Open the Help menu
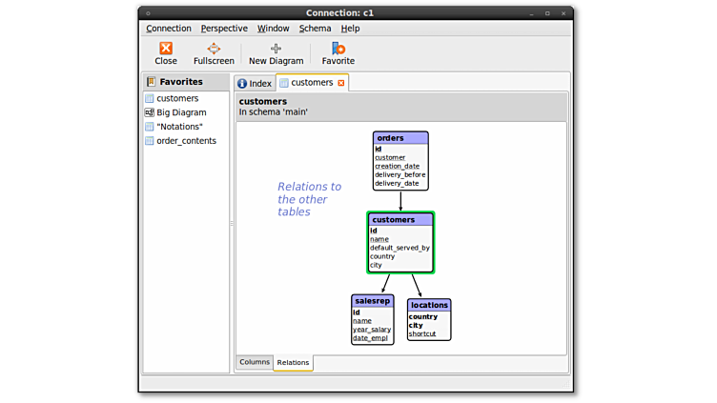The height and width of the screenshot is (403, 717). click(x=350, y=29)
